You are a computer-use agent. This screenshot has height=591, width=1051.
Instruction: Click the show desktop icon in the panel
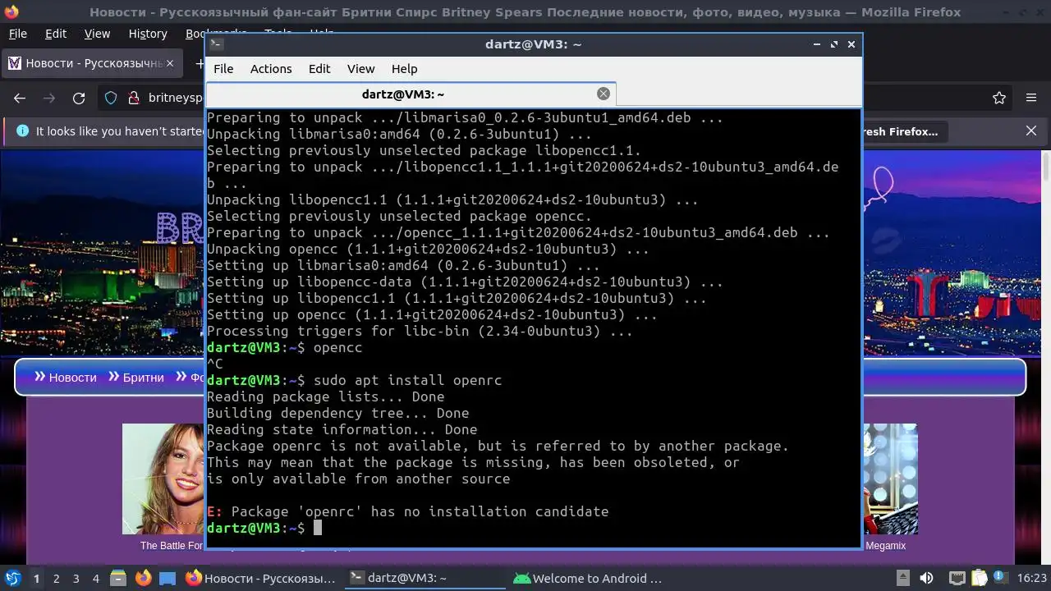click(168, 578)
